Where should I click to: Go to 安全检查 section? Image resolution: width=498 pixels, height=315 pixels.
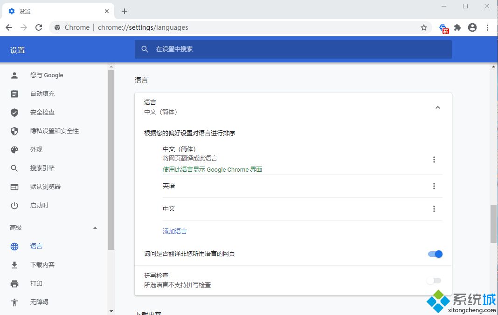click(x=42, y=112)
